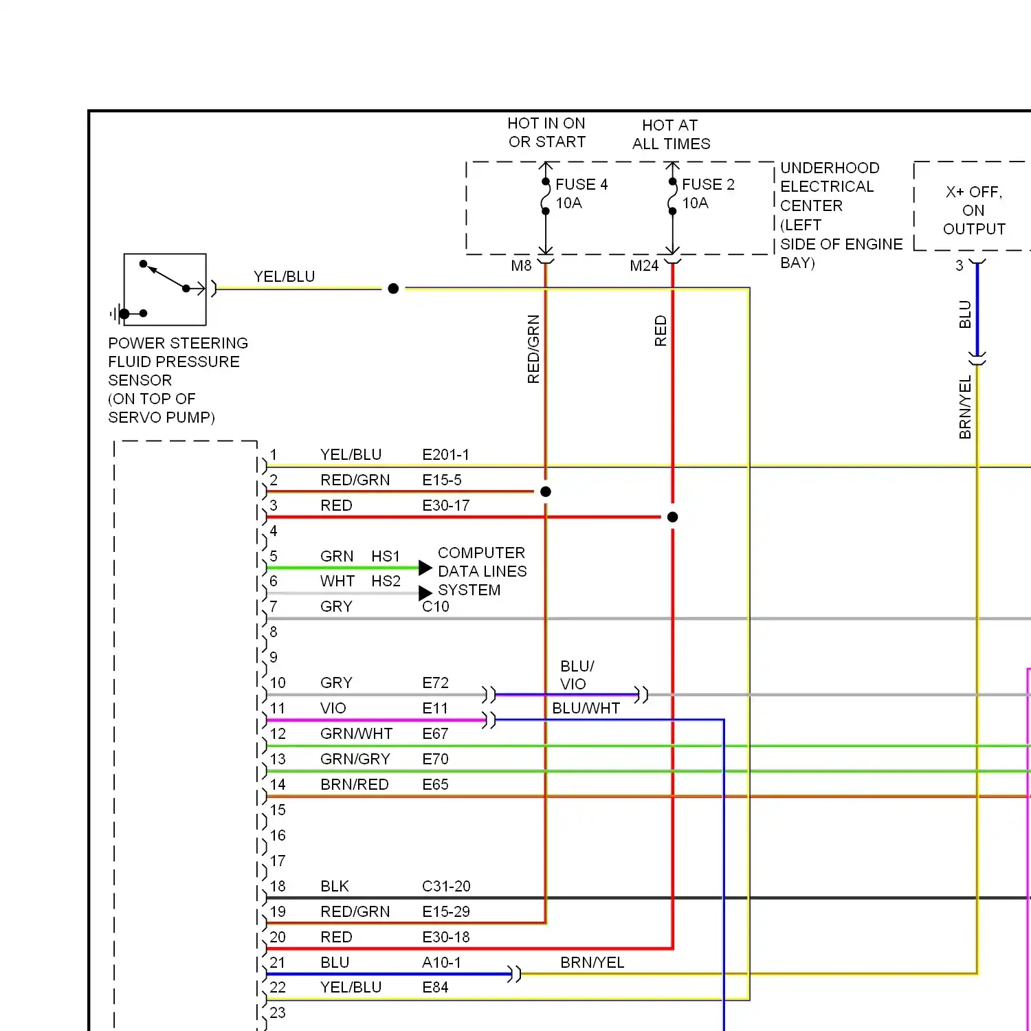Click the GRN/GRY label on pin 13

[355, 760]
